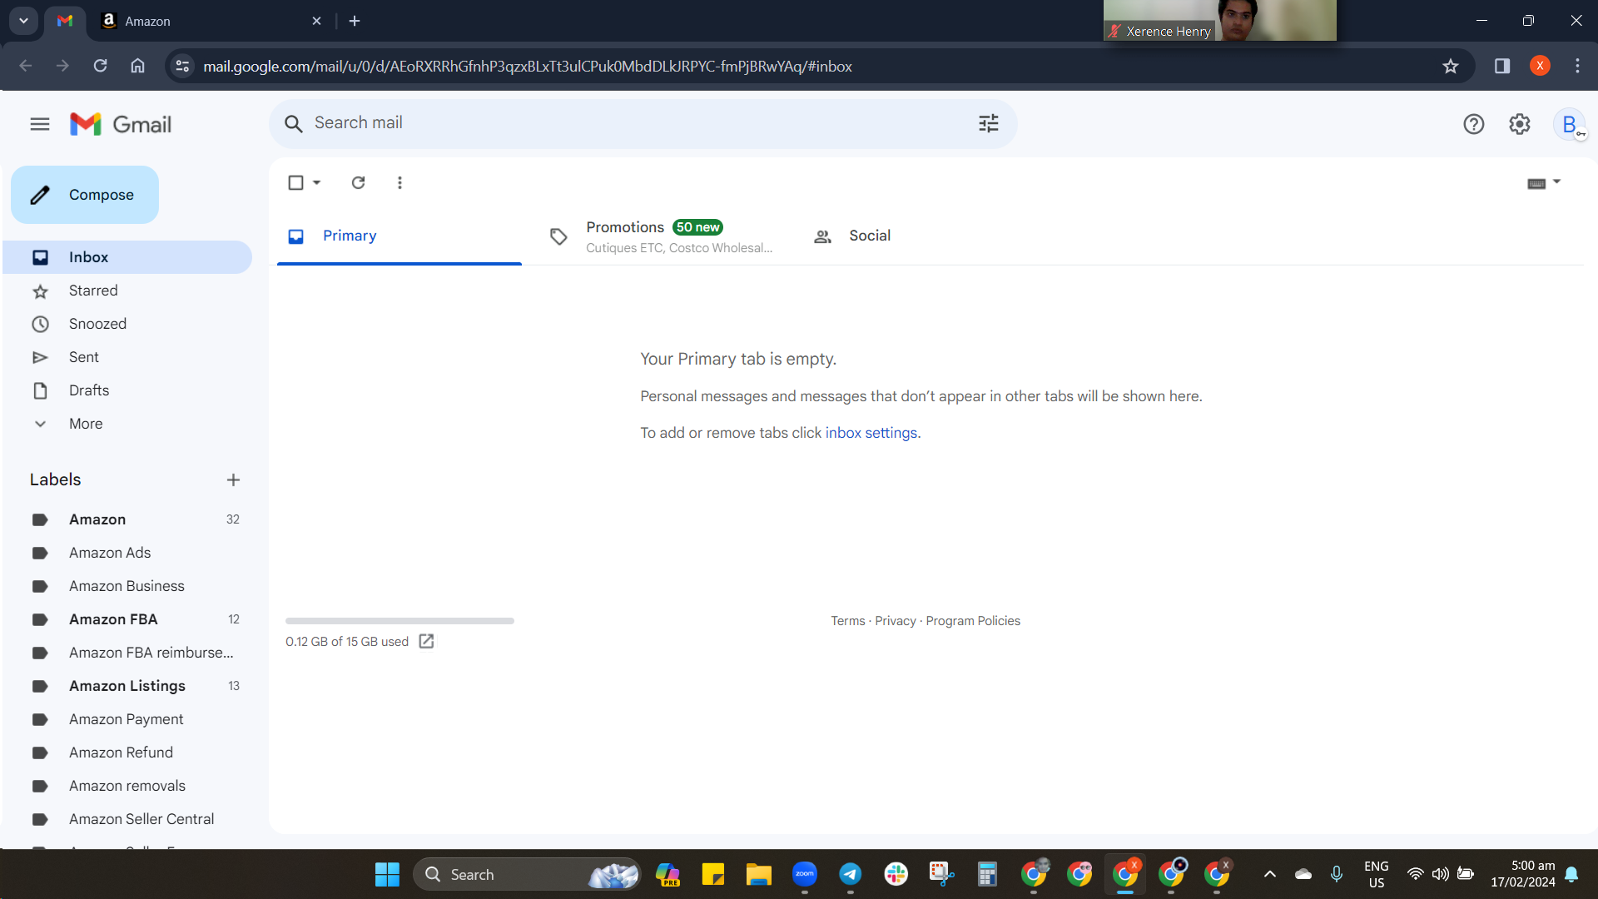Open File Explorer from the taskbar
Screen dimensions: 1598x899
pos(758,874)
